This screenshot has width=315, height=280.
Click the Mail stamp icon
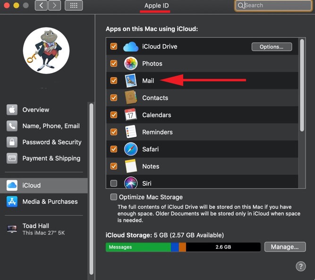point(131,81)
